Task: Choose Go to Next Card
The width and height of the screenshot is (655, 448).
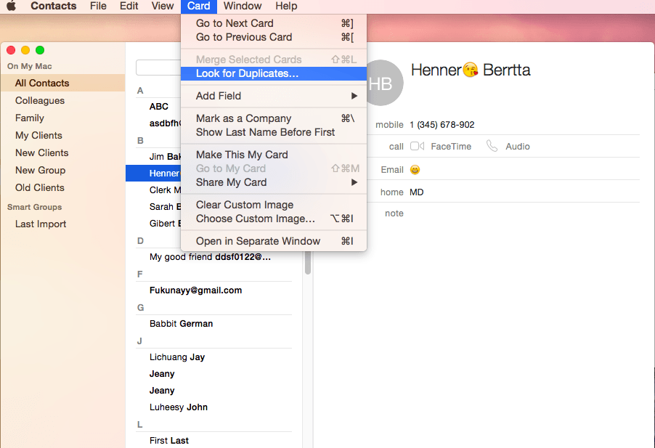Action: click(x=274, y=23)
